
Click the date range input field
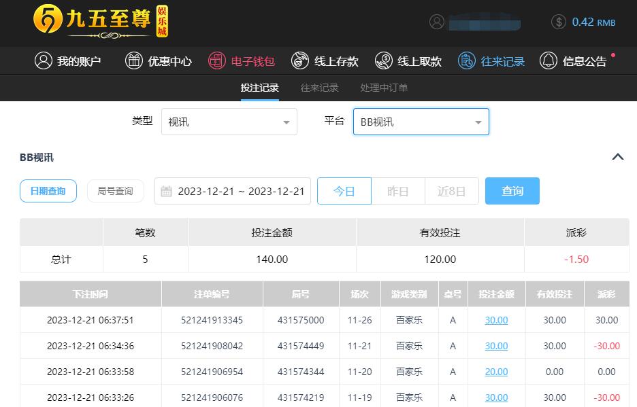(241, 192)
